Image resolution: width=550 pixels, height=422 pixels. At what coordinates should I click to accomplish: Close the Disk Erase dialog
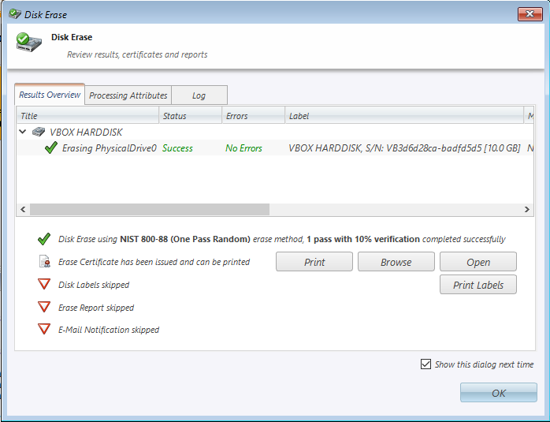coord(530,14)
